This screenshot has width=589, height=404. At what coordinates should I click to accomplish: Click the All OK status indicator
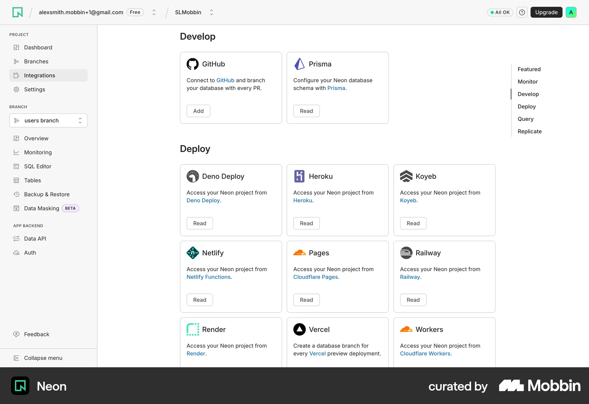tap(500, 12)
